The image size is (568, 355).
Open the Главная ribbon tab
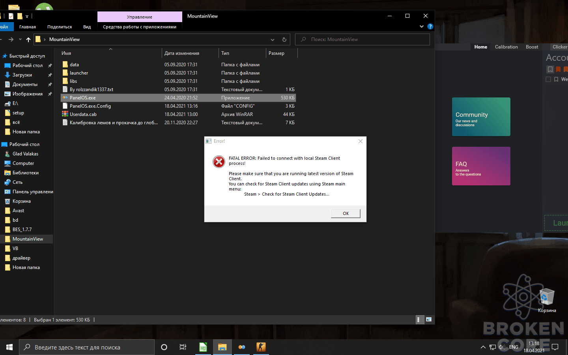click(28, 27)
